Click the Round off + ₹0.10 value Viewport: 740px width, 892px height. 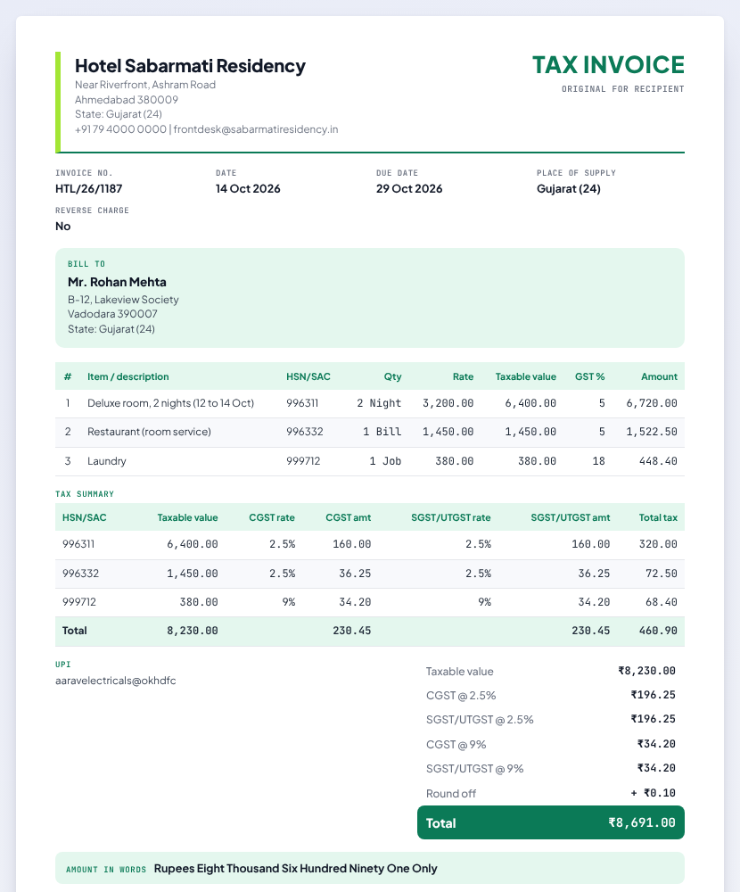pyautogui.click(x=653, y=793)
